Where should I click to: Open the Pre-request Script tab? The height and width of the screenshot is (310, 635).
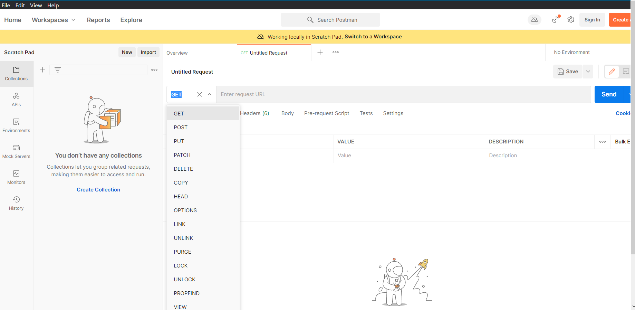pos(327,113)
